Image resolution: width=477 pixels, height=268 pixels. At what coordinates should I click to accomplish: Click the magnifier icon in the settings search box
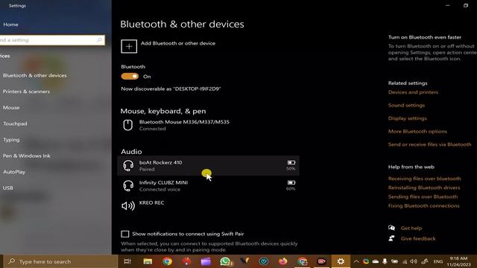[x=99, y=40]
